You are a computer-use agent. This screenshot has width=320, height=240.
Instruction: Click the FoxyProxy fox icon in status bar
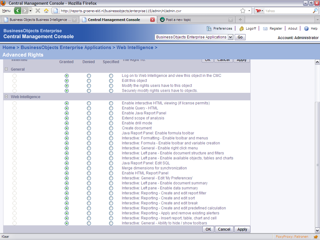316,237
